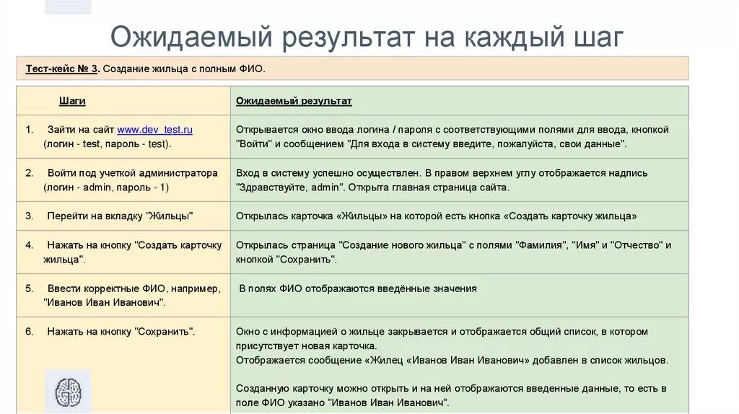
Task: Select step 'Нажать на кнопку "Сохранить"'
Action: point(121,332)
